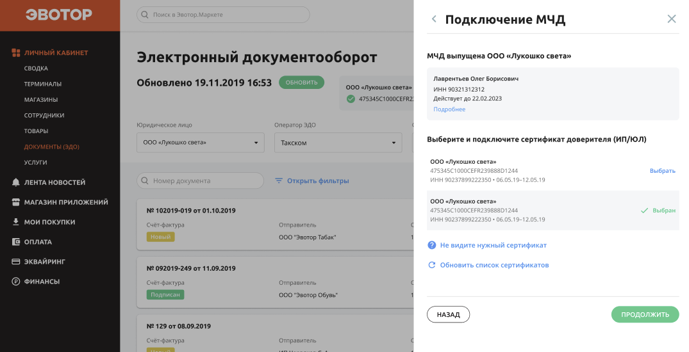Viewport: 689px width, 352px height.
Task: Click the yellow Новый status badge
Action: click(x=160, y=237)
